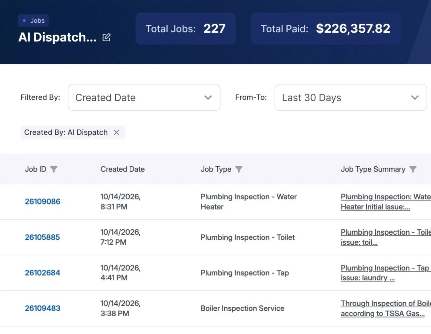Click the Job Type column header text

pyautogui.click(x=216, y=169)
